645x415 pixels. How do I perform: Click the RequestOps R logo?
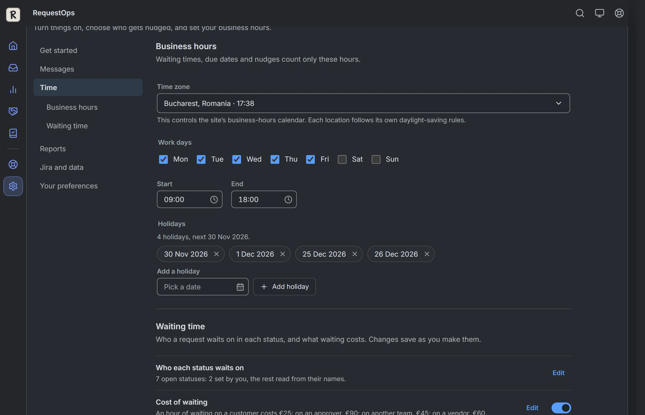[13, 14]
